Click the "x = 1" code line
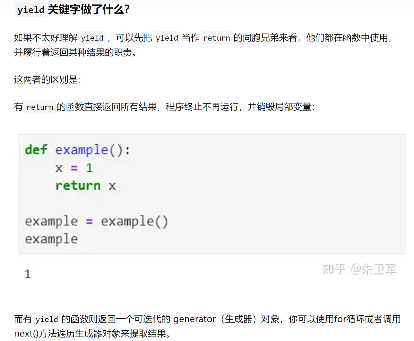The width and height of the screenshot is (414, 341). [x=74, y=168]
